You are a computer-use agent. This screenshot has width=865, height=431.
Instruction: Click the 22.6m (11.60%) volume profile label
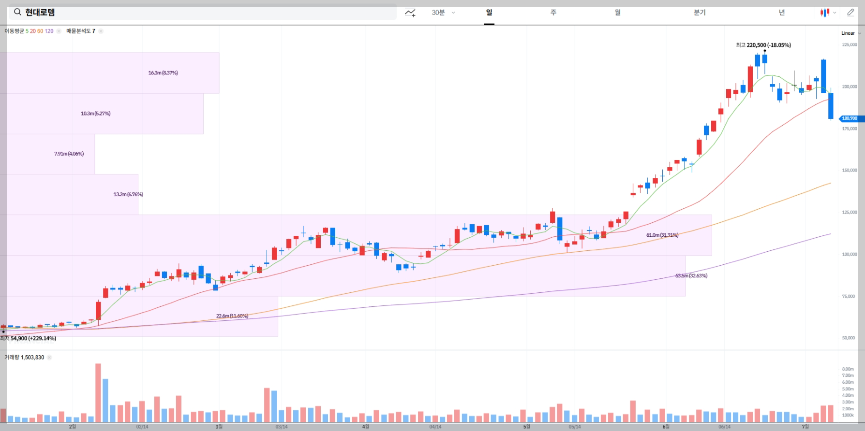232,316
